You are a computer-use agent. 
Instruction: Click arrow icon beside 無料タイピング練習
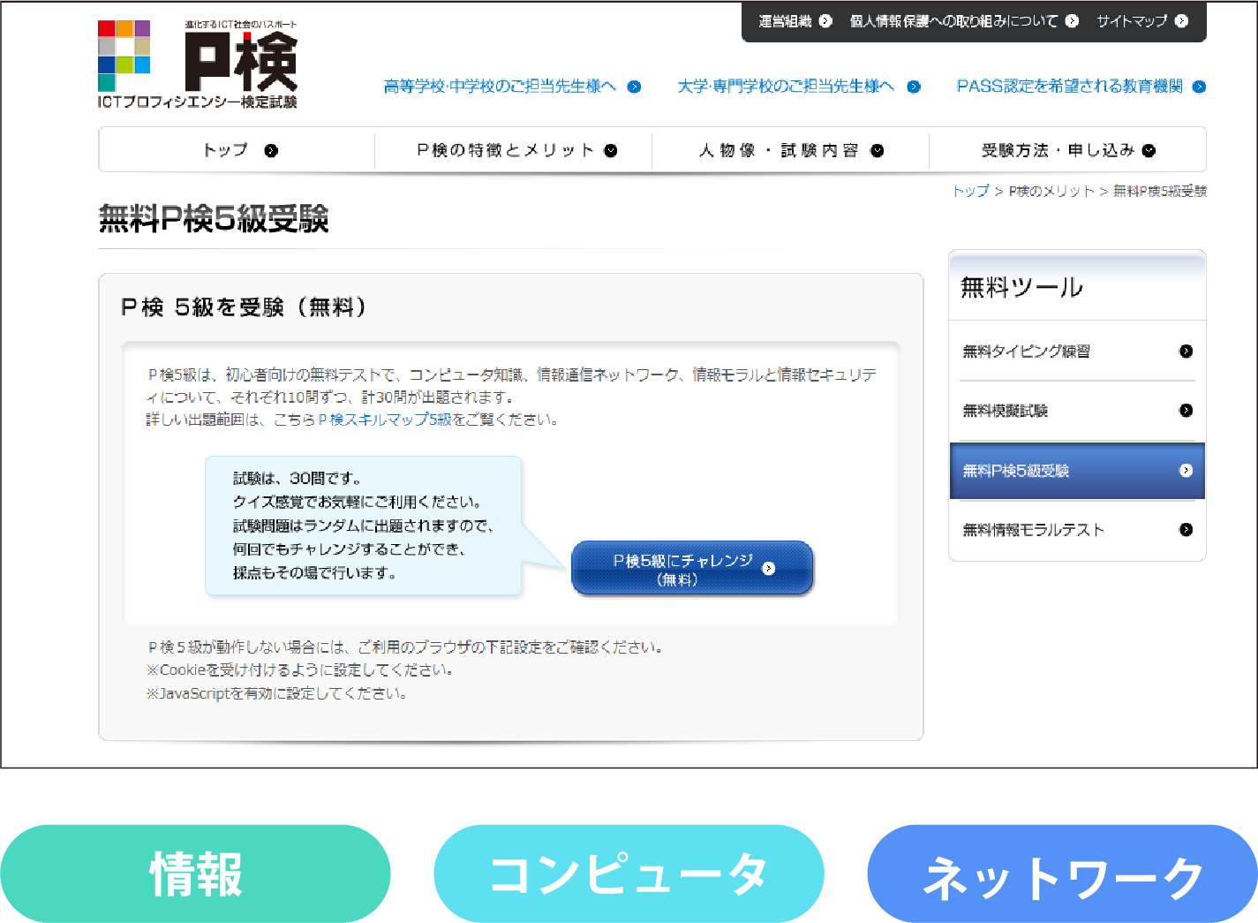click(1186, 352)
